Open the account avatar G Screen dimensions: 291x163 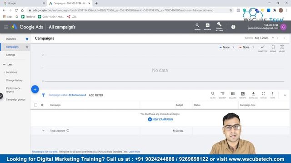point(283,27)
